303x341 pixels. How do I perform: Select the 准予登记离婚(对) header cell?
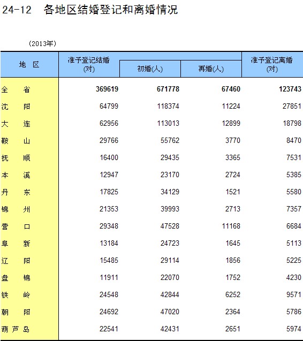[272, 64]
